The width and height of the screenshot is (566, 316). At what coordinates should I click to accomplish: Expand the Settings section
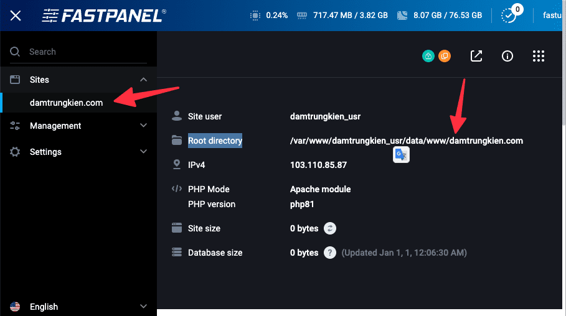click(x=143, y=152)
